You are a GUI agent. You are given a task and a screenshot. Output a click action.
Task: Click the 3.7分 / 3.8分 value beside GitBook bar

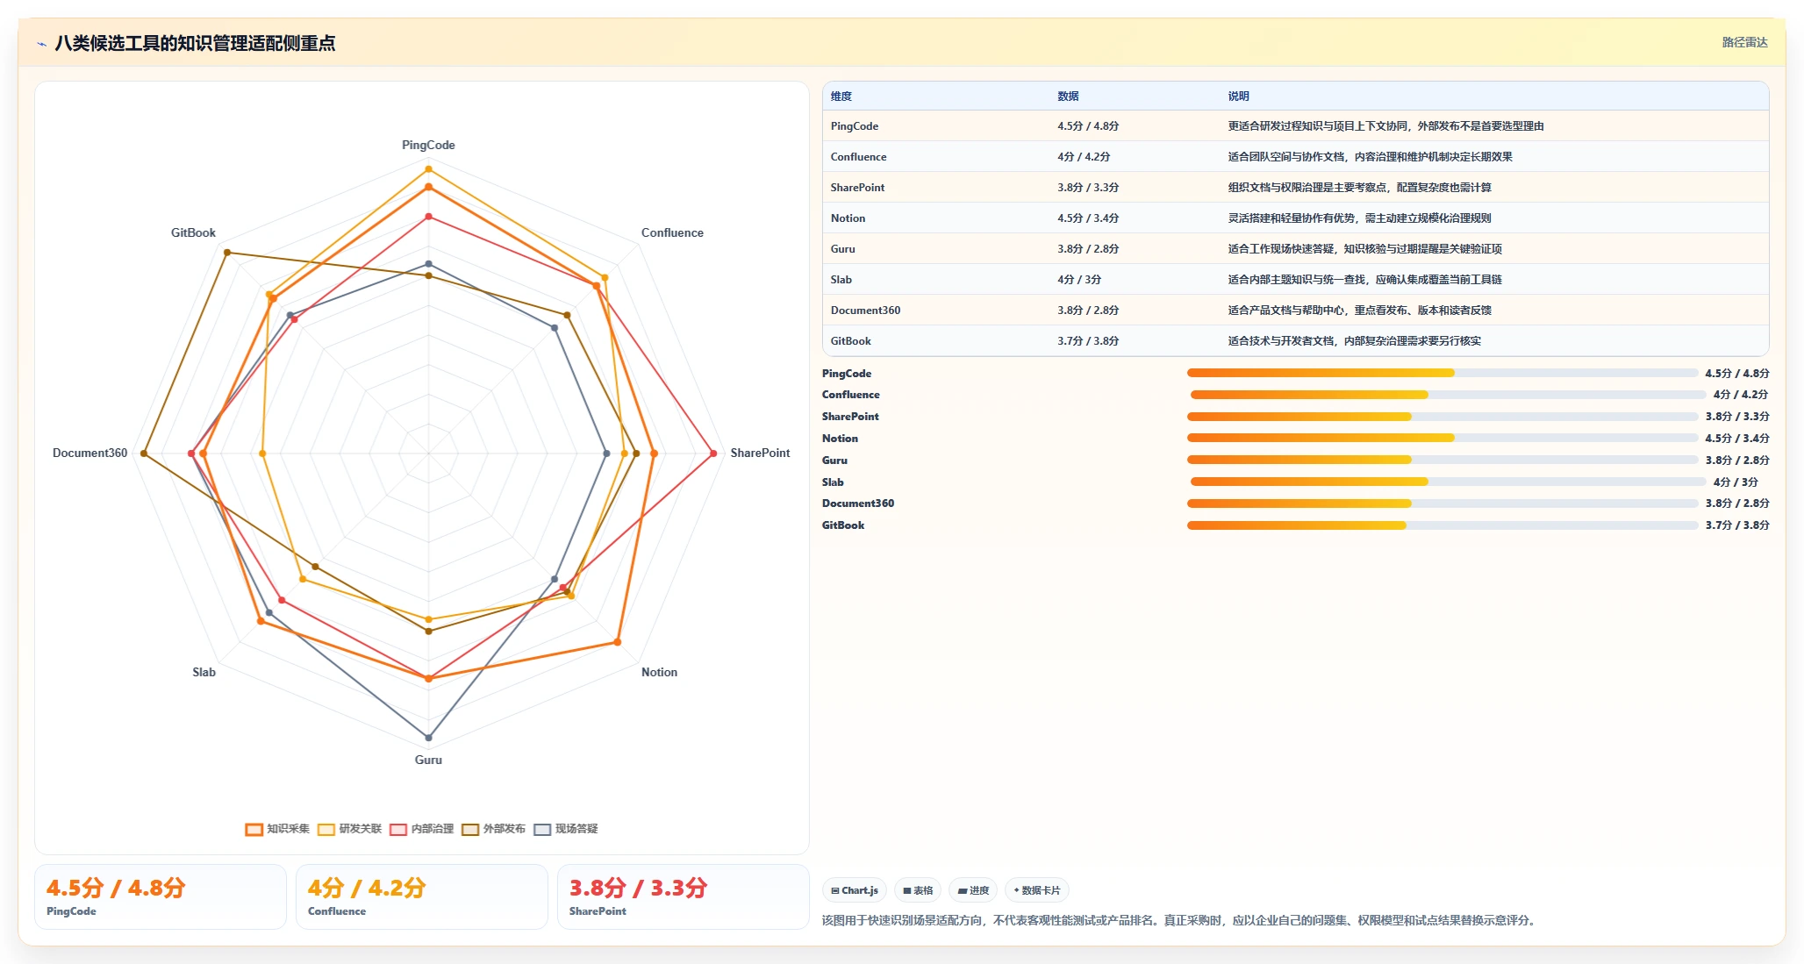point(1737,525)
